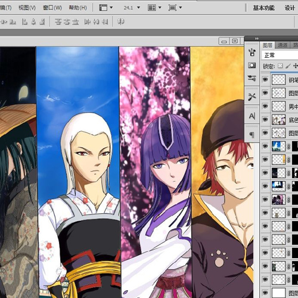Image resolution: width=298 pixels, height=298 pixels.
Task: Click lock image pixels brush icon
Action: [288, 66]
